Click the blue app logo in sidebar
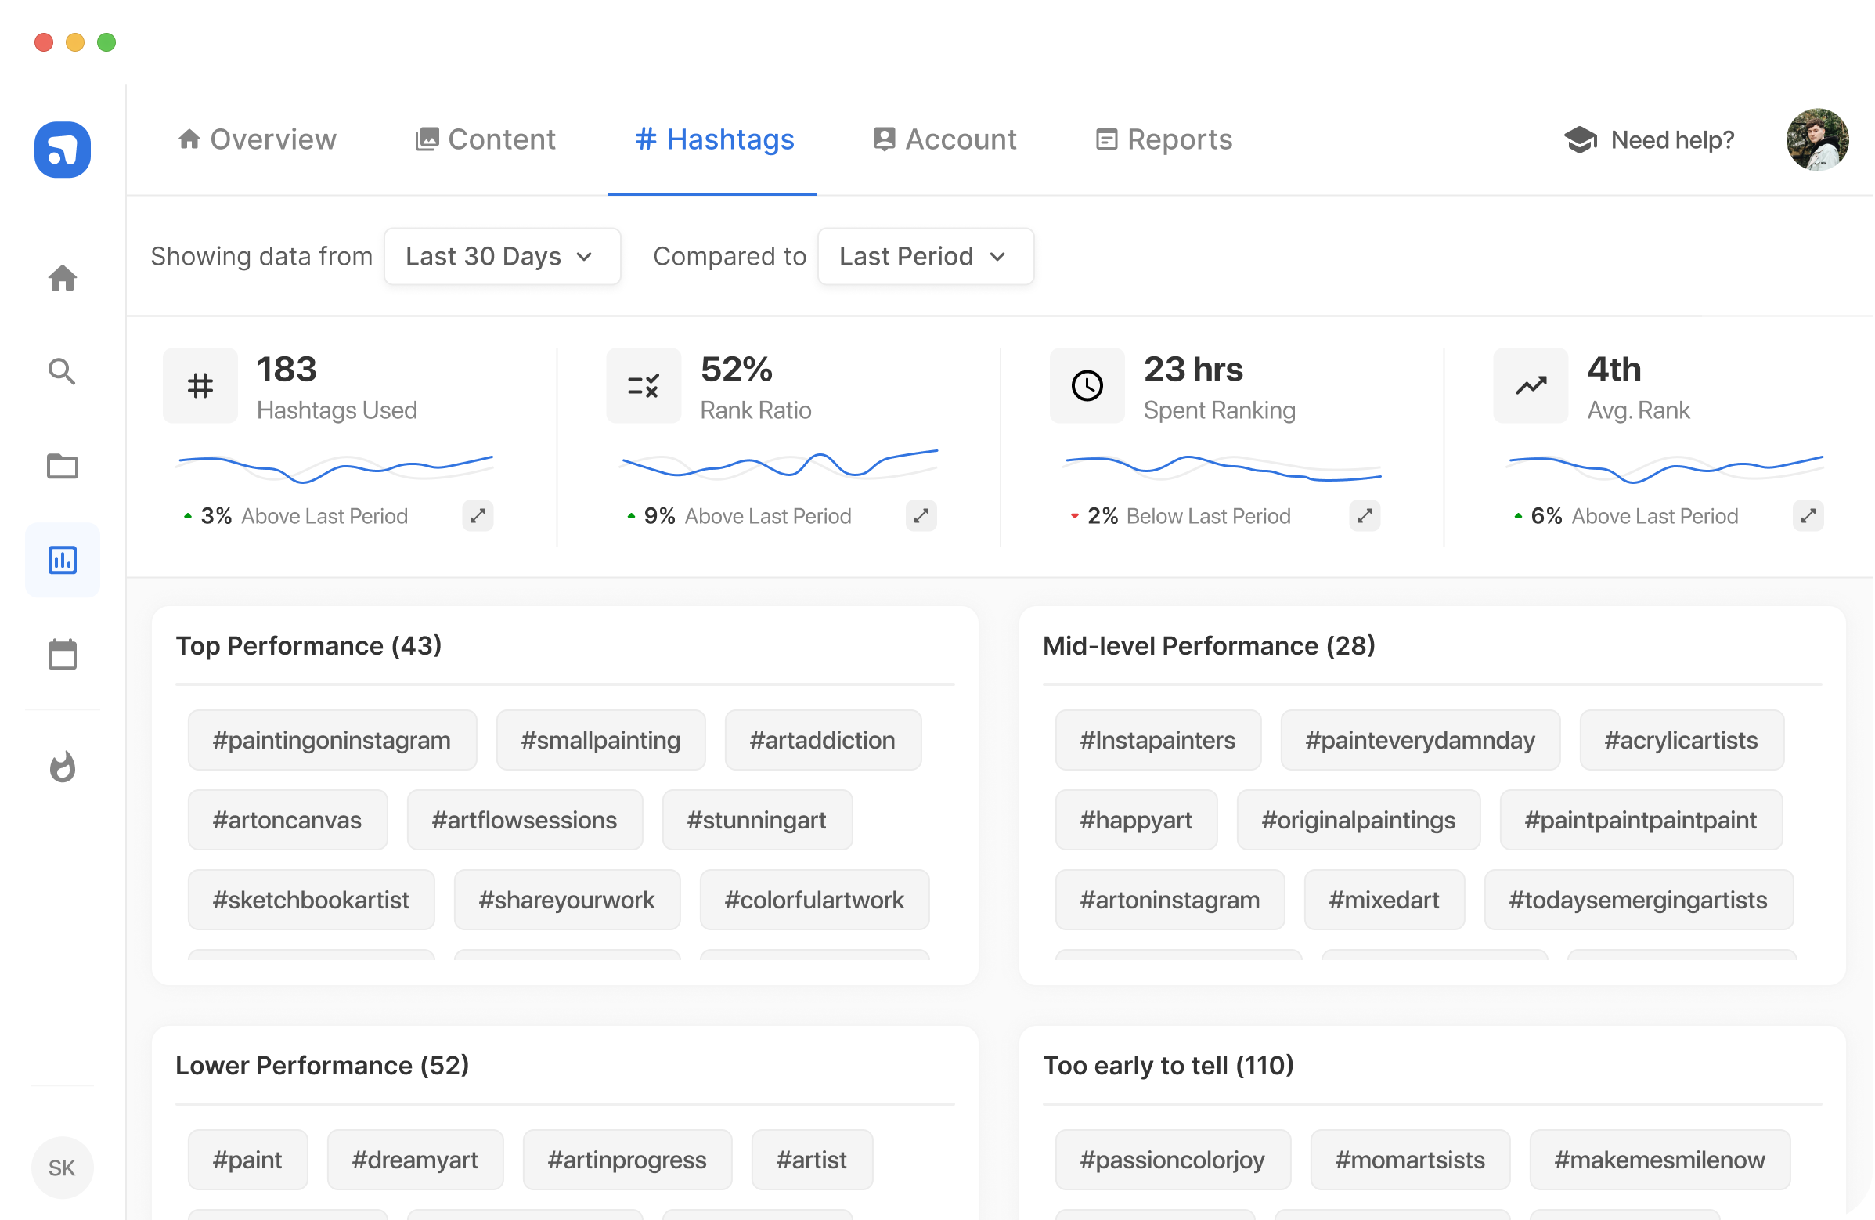Viewport: 1875px width, 1220px height. click(x=62, y=149)
